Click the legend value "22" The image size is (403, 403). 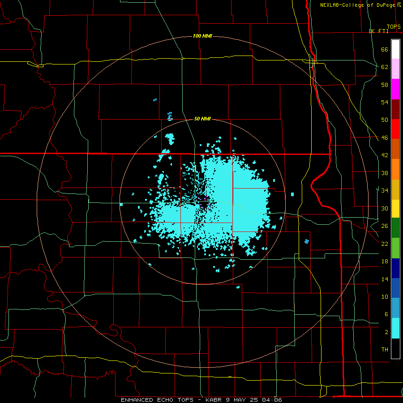pyautogui.click(x=385, y=244)
